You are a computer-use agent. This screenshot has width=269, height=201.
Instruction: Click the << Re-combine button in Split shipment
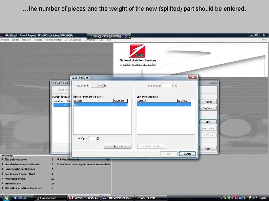pos(151,146)
